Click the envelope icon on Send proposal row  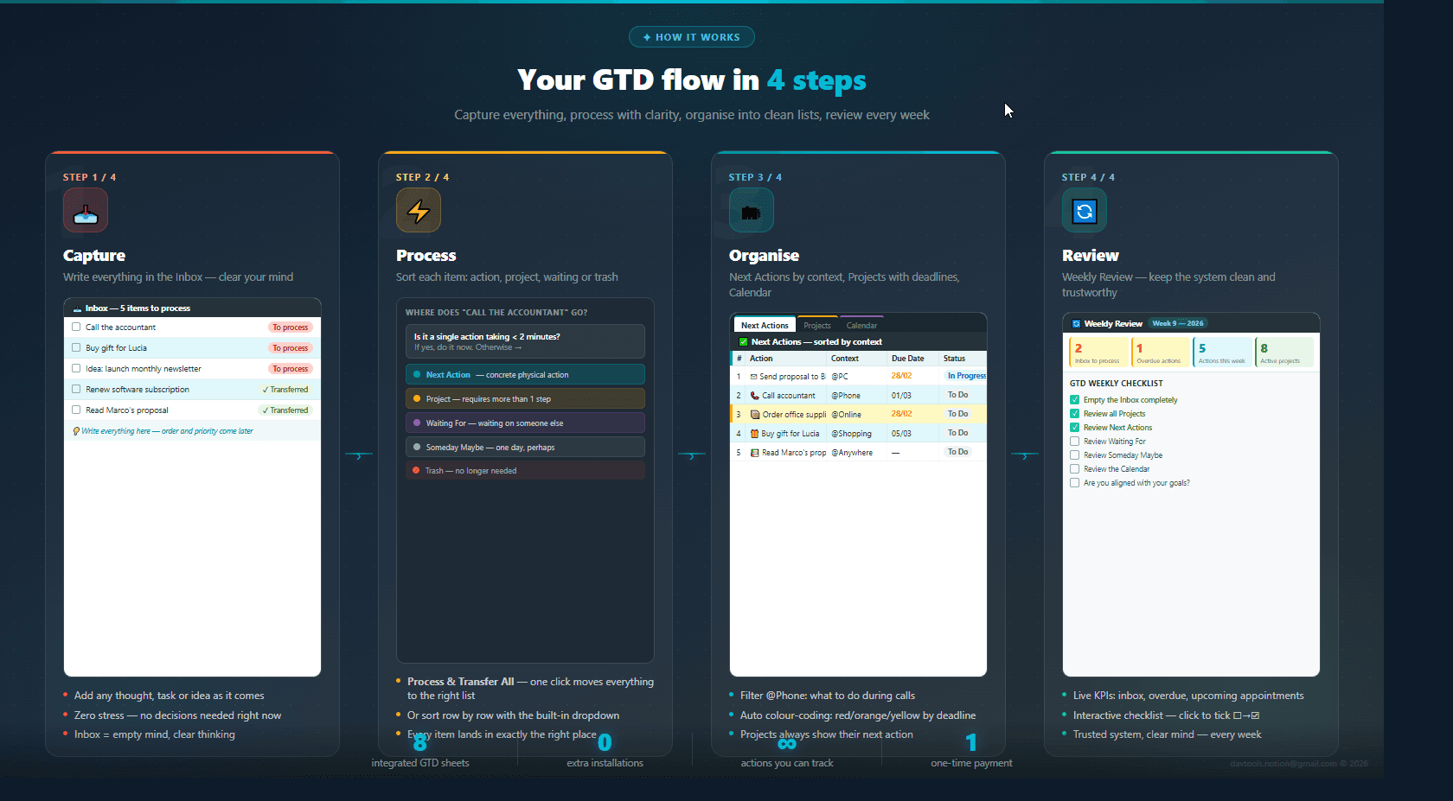coord(755,376)
